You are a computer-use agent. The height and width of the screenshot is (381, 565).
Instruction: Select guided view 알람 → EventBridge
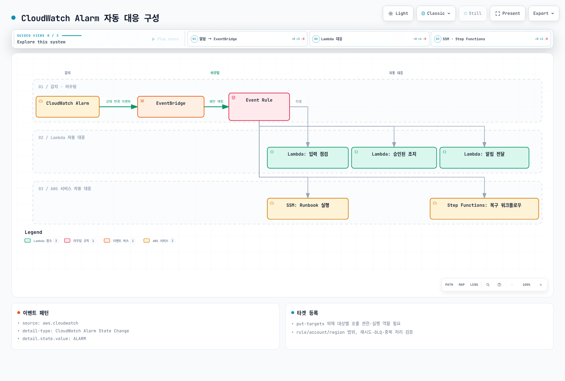[x=248, y=39]
